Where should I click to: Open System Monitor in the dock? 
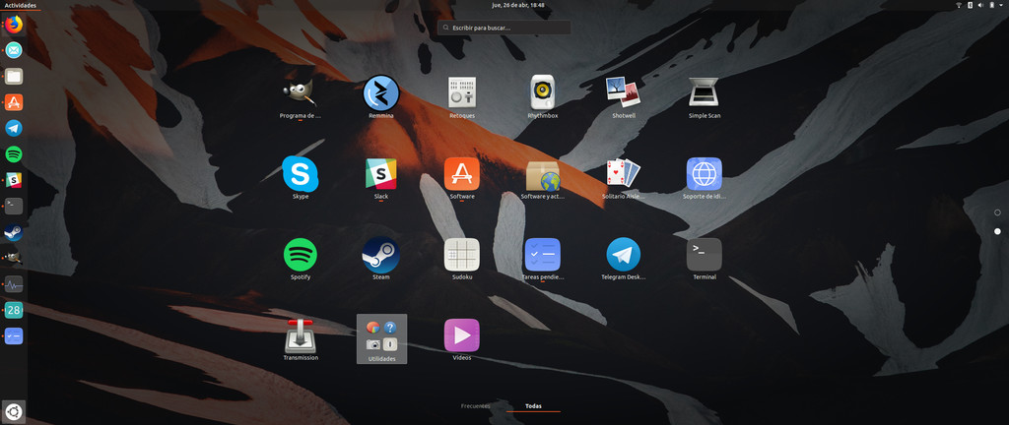14,284
